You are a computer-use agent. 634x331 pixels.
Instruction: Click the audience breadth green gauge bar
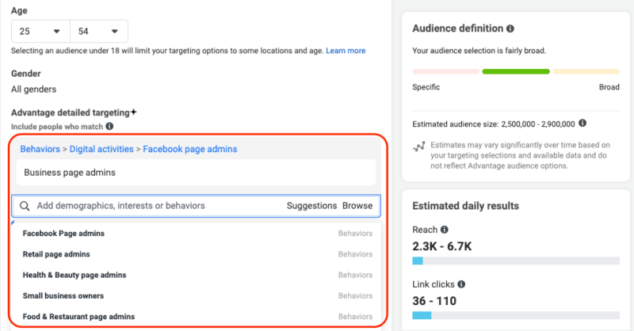tap(515, 71)
